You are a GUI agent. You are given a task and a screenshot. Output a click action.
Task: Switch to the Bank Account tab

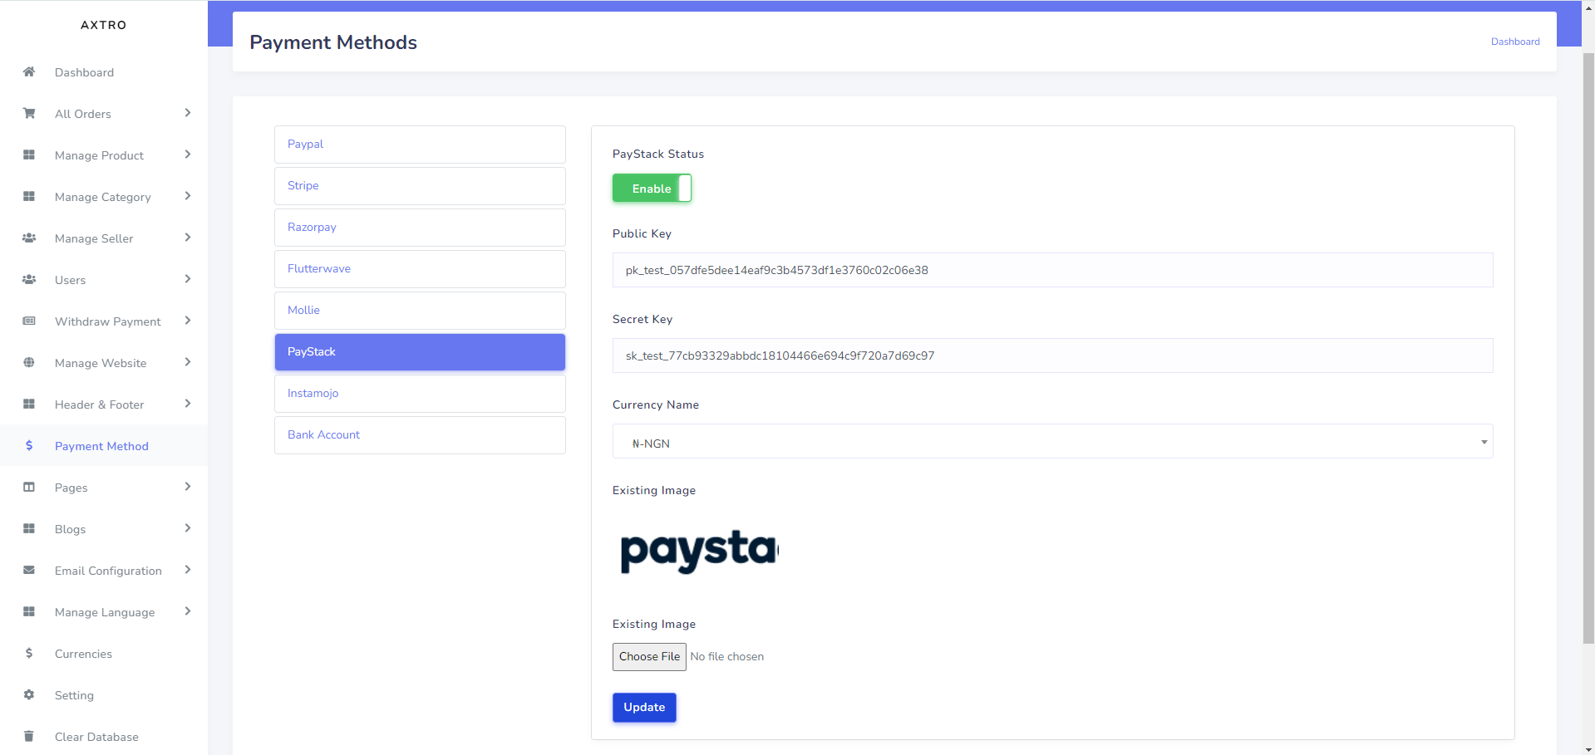coord(420,435)
